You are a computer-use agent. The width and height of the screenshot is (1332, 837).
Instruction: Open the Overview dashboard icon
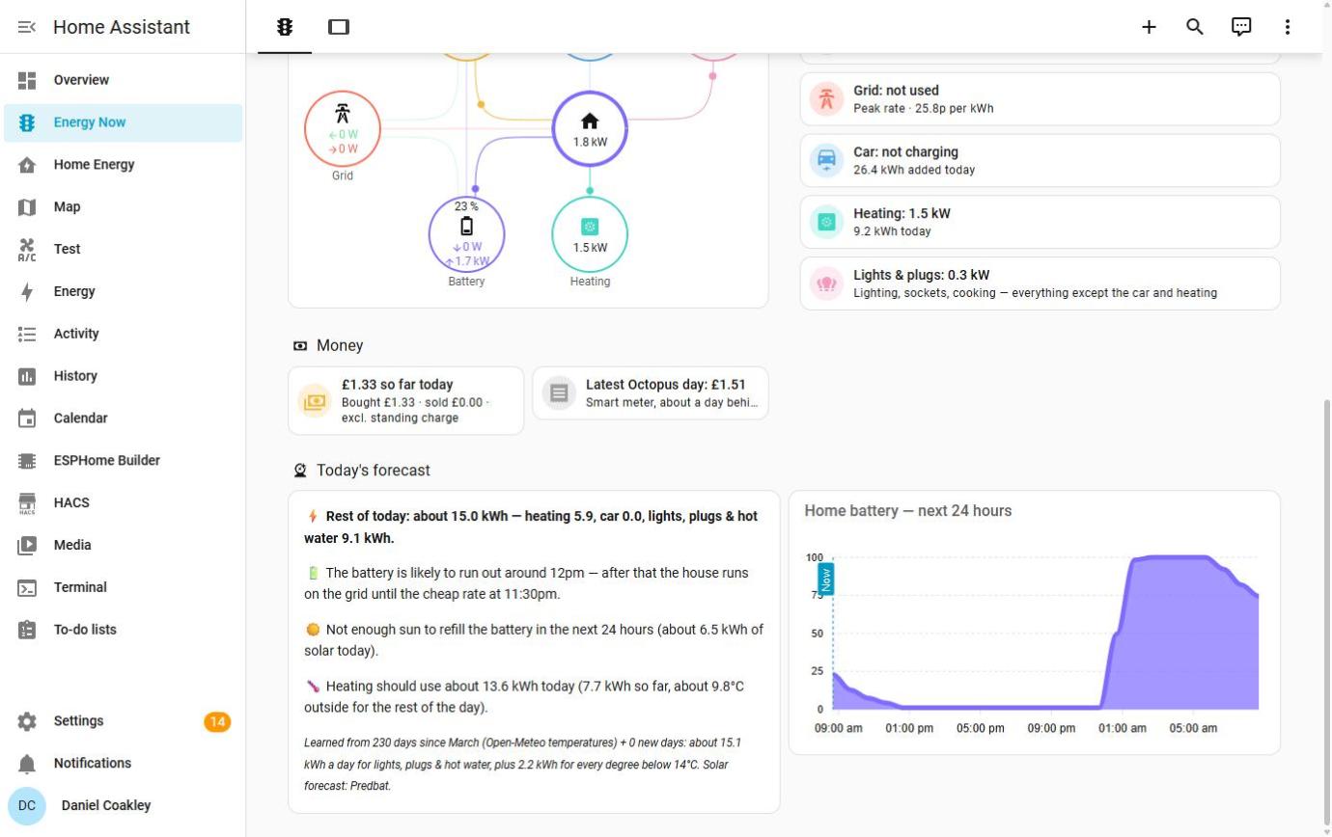(x=27, y=80)
